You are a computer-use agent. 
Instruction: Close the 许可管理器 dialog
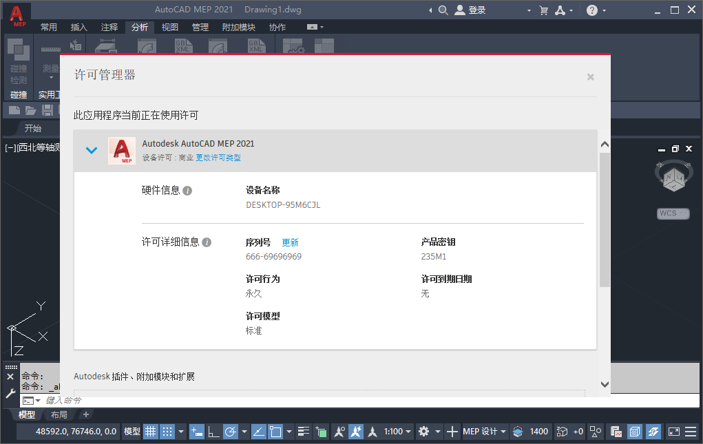click(590, 77)
